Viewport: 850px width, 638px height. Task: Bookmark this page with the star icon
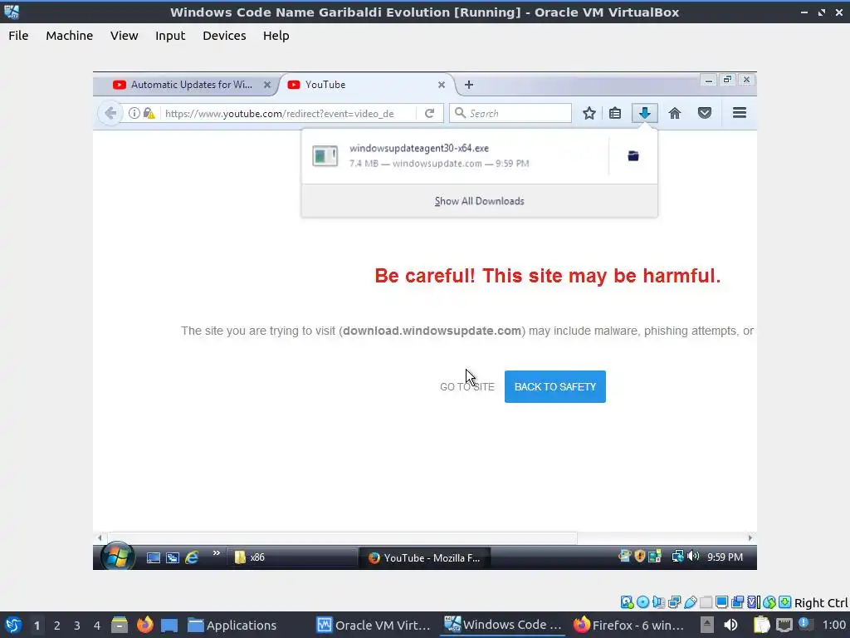tap(589, 113)
